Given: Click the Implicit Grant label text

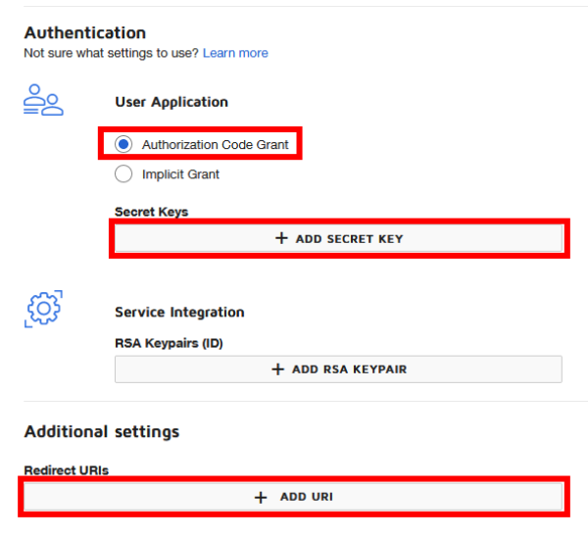Looking at the screenshot, I should click(x=180, y=174).
